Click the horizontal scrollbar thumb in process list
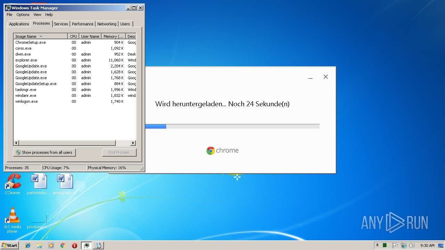The width and height of the screenshot is (445, 250). [x=67, y=143]
